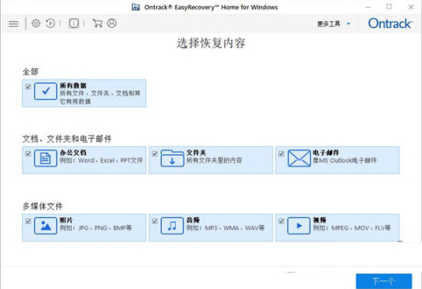Screen dimensions: 422x289
Task: Click the 下一个 next button
Action: [384, 281]
